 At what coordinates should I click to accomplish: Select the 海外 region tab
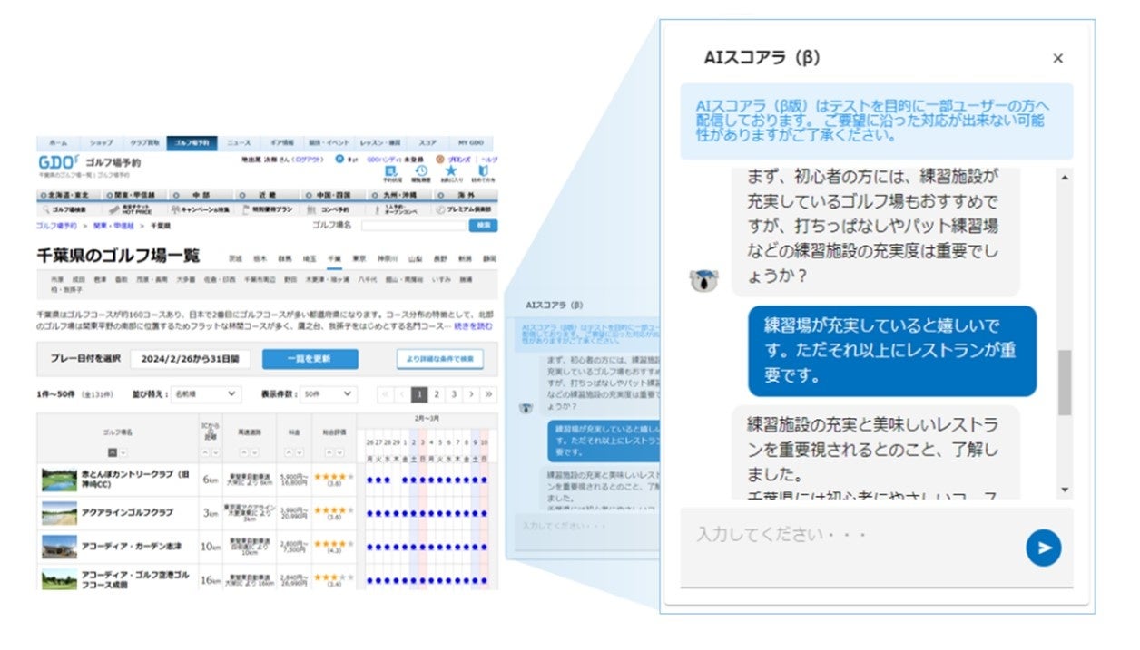pyautogui.click(x=465, y=195)
